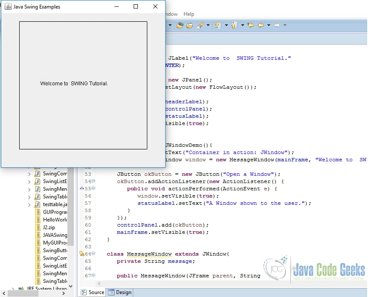
Task: Maximize the Java Swing Examples window
Action: click(x=136, y=6)
